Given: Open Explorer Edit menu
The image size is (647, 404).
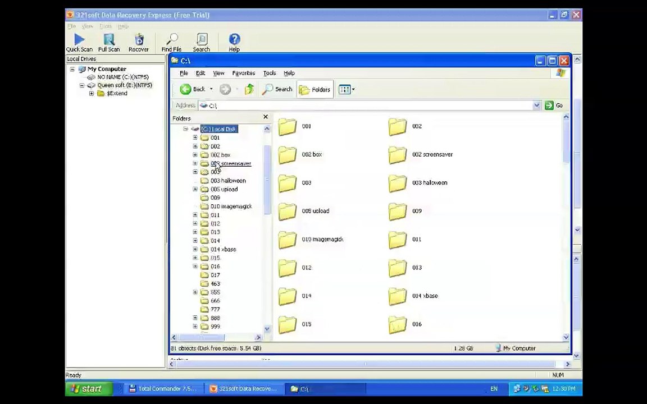Looking at the screenshot, I should coord(200,73).
